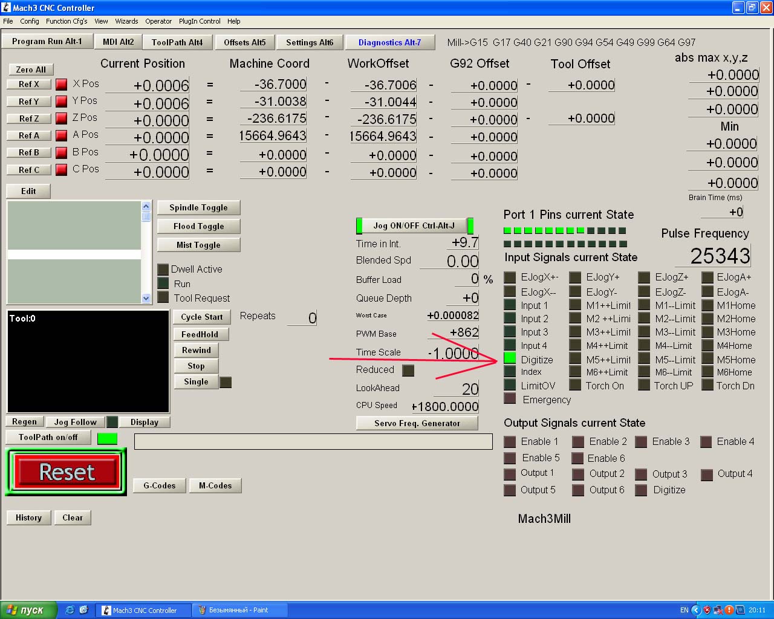Click the Output 4 signal LED
Image resolution: width=774 pixels, height=619 pixels.
pos(706,475)
